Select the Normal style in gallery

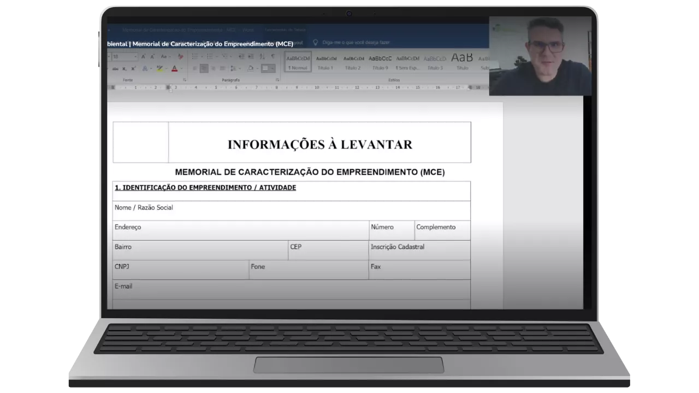298,62
